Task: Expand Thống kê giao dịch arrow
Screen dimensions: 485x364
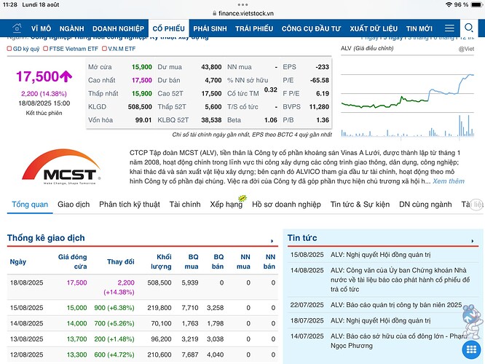Action: pyautogui.click(x=272, y=241)
